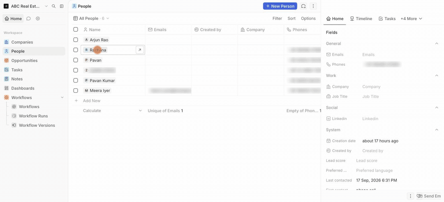Viewport: 444px width, 202px height.
Task: Click the Emails field in record panel
Action: 368,55
